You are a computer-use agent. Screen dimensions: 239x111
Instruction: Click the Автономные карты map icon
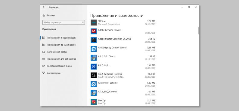pyautogui.click(x=44, y=52)
